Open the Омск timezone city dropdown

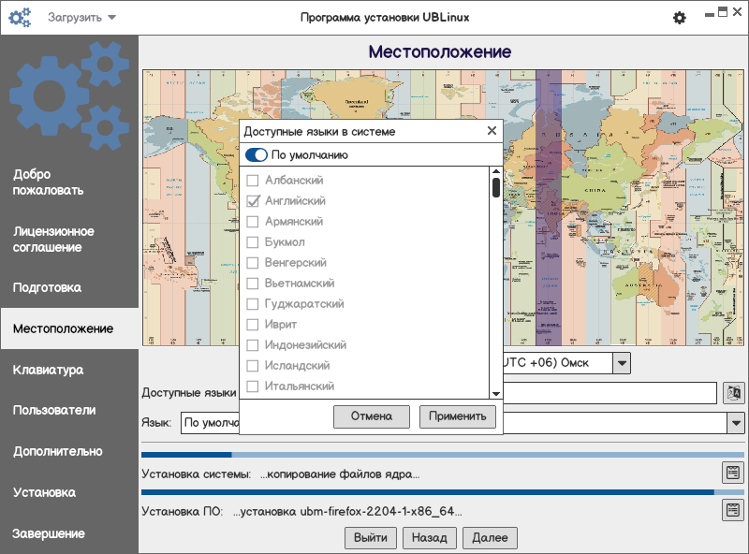(622, 362)
